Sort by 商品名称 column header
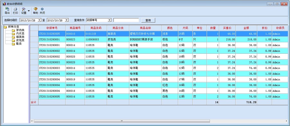Screen dimensions: 290x126 pyautogui.click(x=145, y=28)
